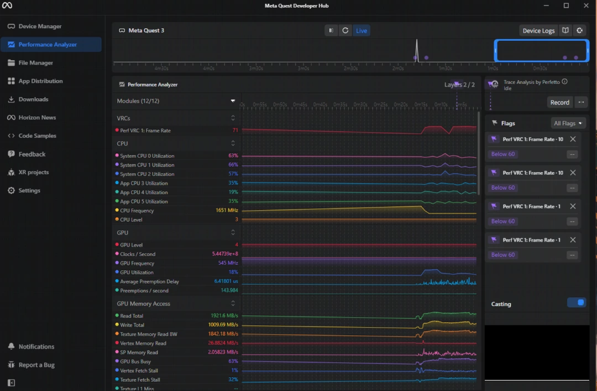Open the Downloads section
Screen dimensions: 597x391
point(51,99)
